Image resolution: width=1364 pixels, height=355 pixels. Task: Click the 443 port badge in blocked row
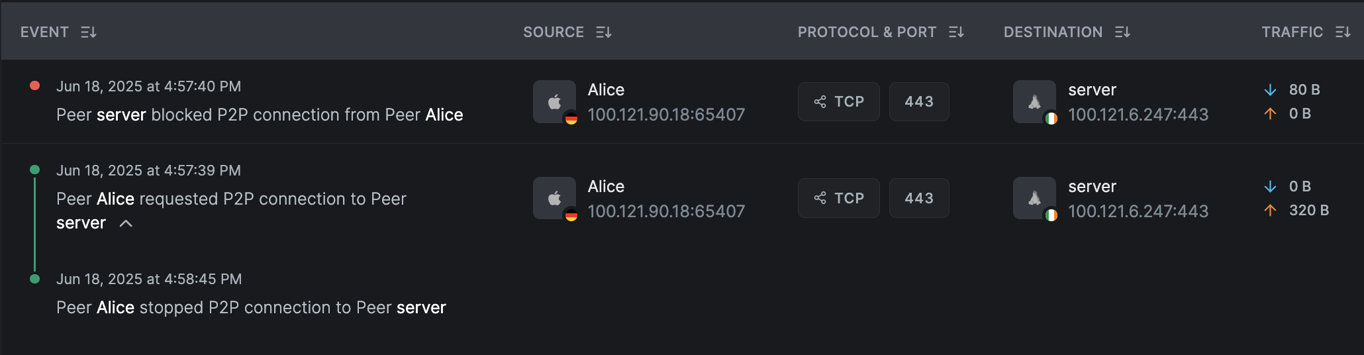pyautogui.click(x=919, y=102)
